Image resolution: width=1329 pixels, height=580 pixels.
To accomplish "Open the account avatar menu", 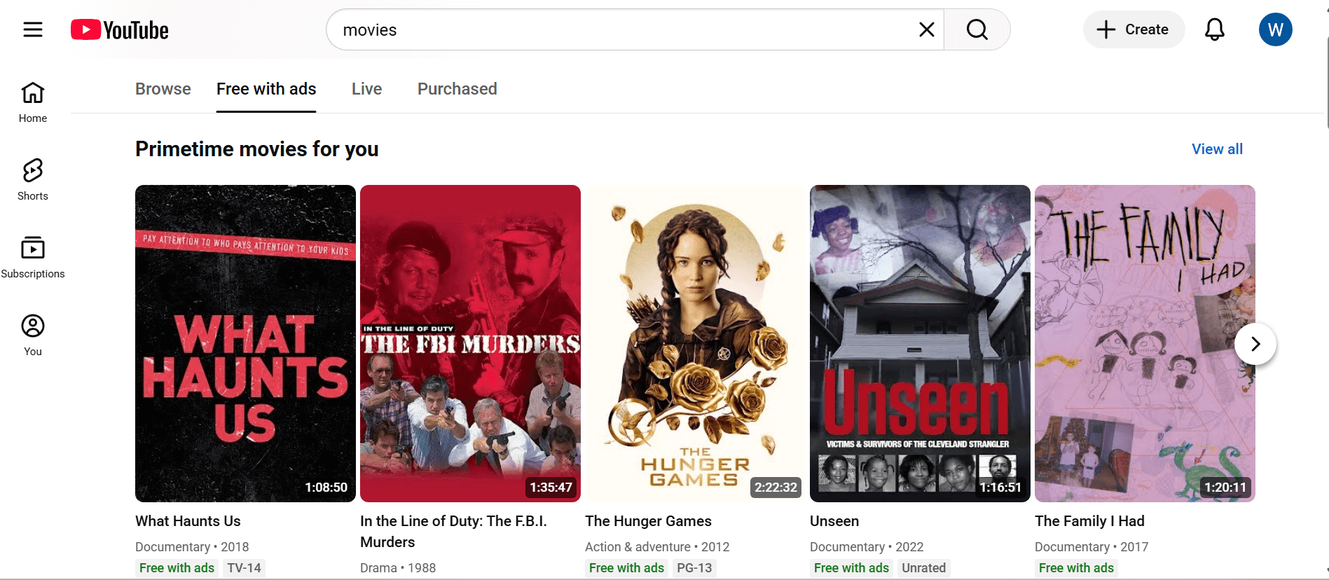I will (1275, 29).
